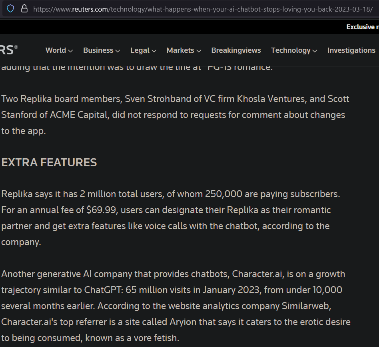
Task: Expand the Markets dropdown chevron
Action: click(199, 51)
